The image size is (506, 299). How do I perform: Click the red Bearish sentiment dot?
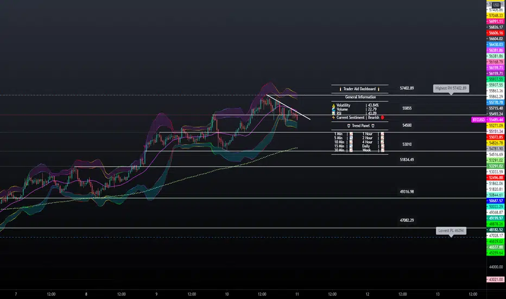[x=382, y=117]
